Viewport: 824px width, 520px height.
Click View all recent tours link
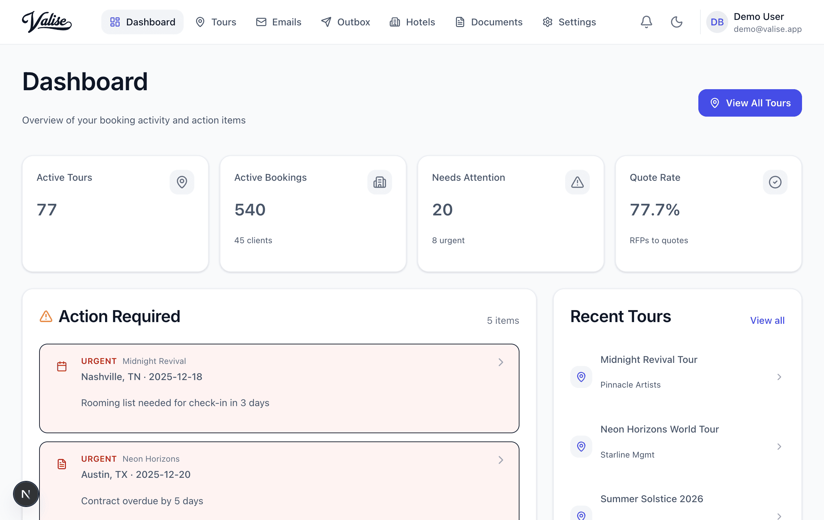(x=767, y=320)
